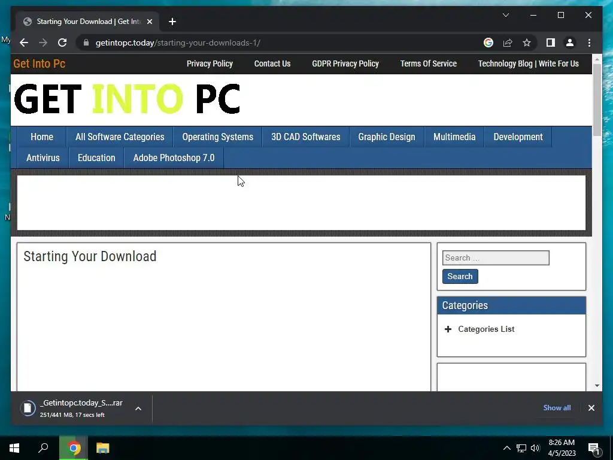
Task: View site info via padlock icon
Action: [x=86, y=43]
